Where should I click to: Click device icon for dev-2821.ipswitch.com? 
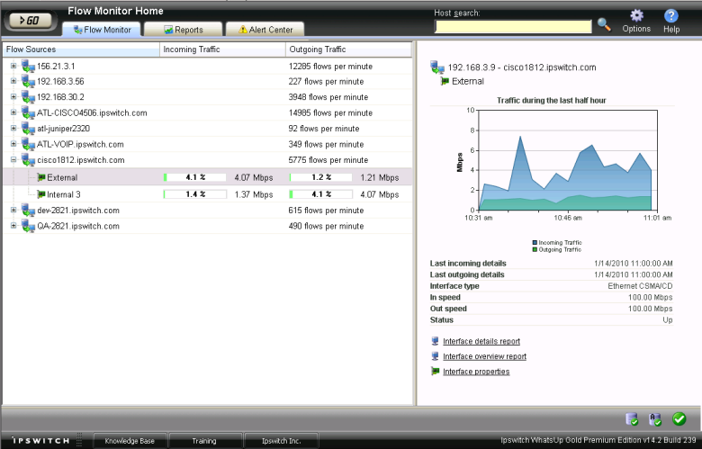click(x=28, y=210)
